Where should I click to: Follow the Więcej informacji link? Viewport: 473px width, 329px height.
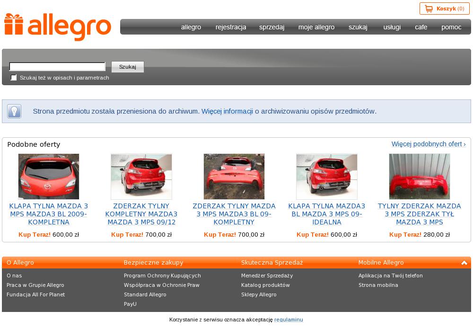point(227,111)
